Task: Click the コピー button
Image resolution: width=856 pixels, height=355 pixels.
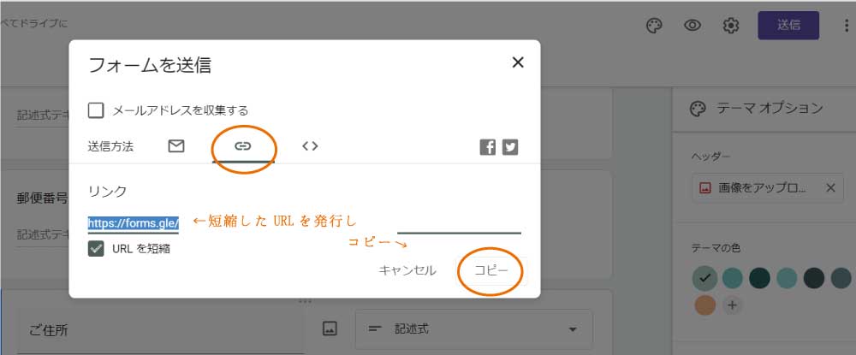Action: [x=491, y=270]
